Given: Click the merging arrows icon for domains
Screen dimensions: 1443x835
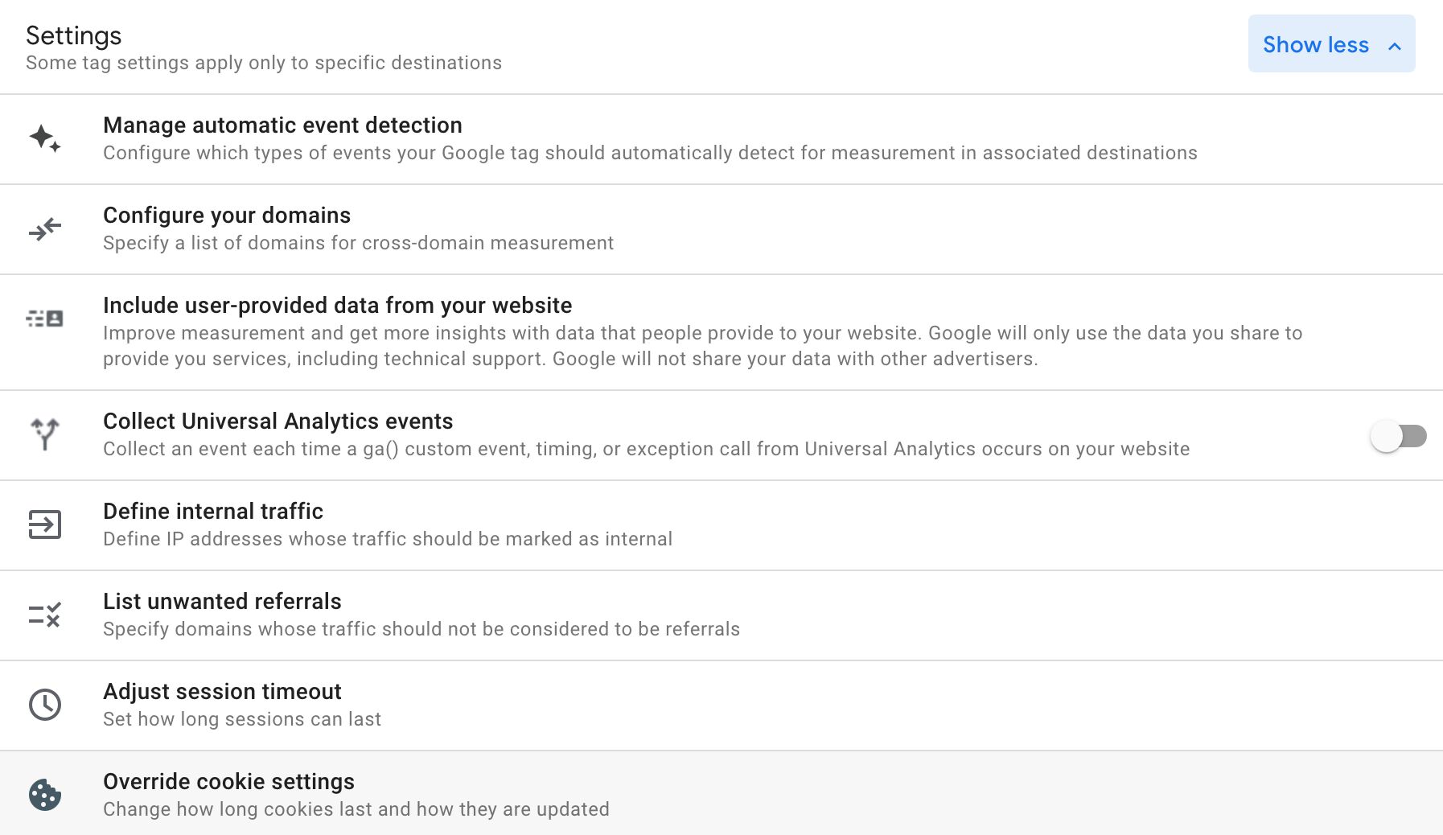Looking at the screenshot, I should point(45,229).
